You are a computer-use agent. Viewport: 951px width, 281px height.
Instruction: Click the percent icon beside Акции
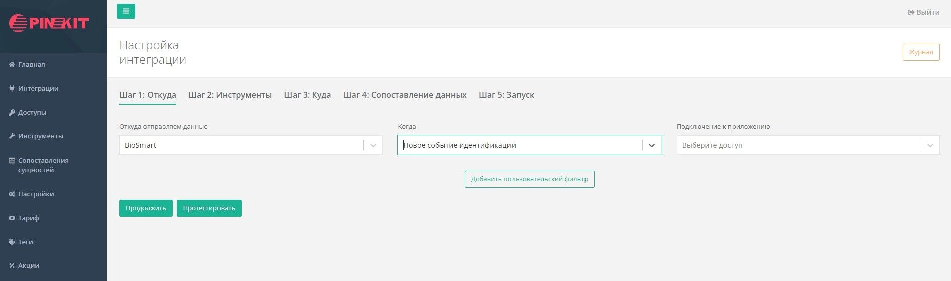coord(12,266)
